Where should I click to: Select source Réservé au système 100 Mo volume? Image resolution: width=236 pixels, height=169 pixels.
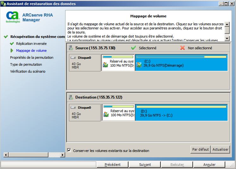[118, 63]
